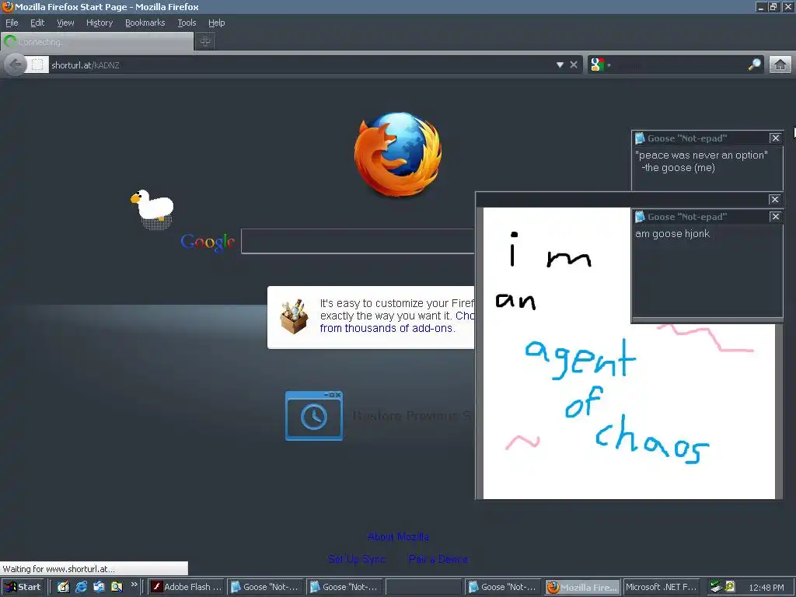This screenshot has width=796, height=597.
Task: Click the search magnifier icon
Action: pos(754,65)
